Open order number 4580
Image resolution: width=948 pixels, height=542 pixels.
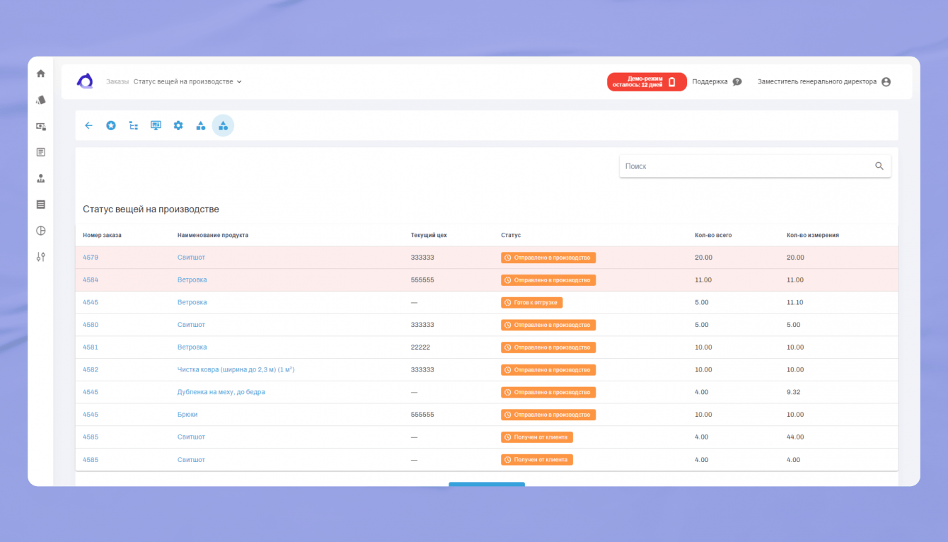[91, 325]
